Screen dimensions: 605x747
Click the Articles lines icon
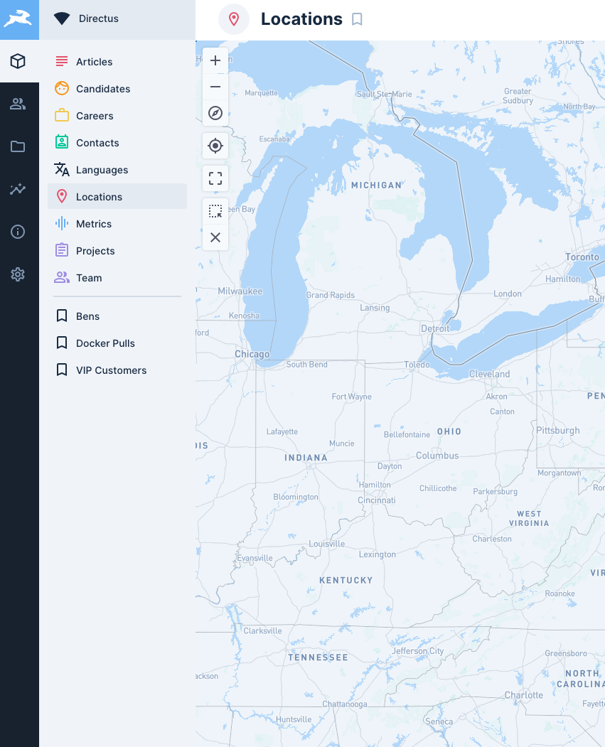(62, 61)
